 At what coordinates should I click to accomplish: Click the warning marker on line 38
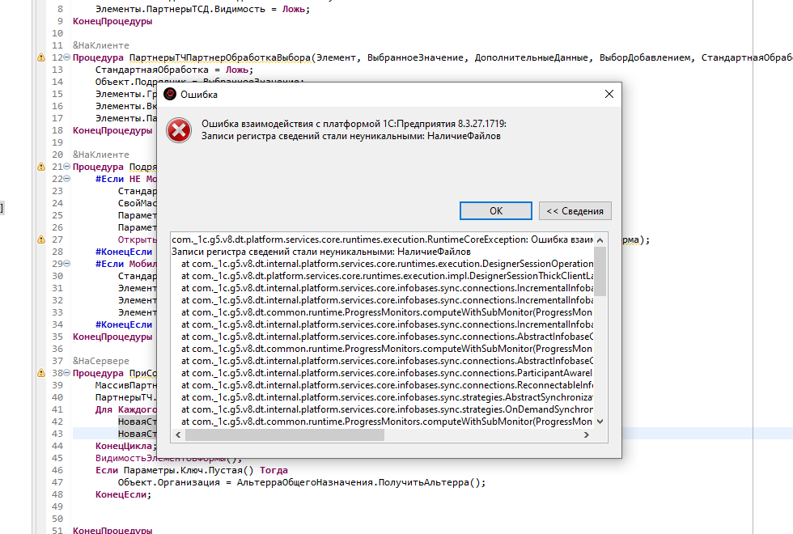click(40, 374)
